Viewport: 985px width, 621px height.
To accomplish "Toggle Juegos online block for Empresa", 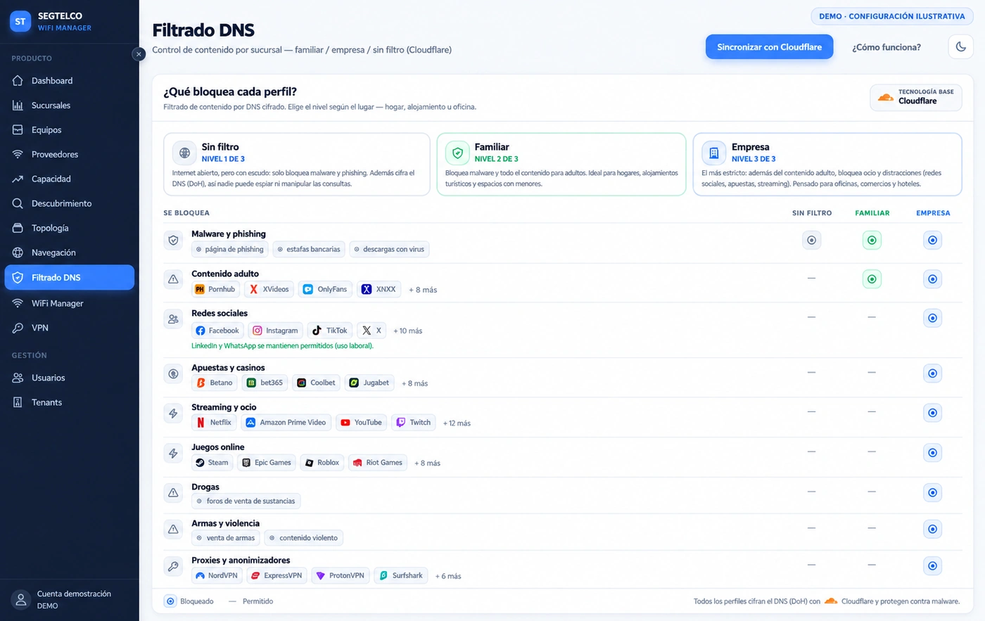I will [932, 453].
